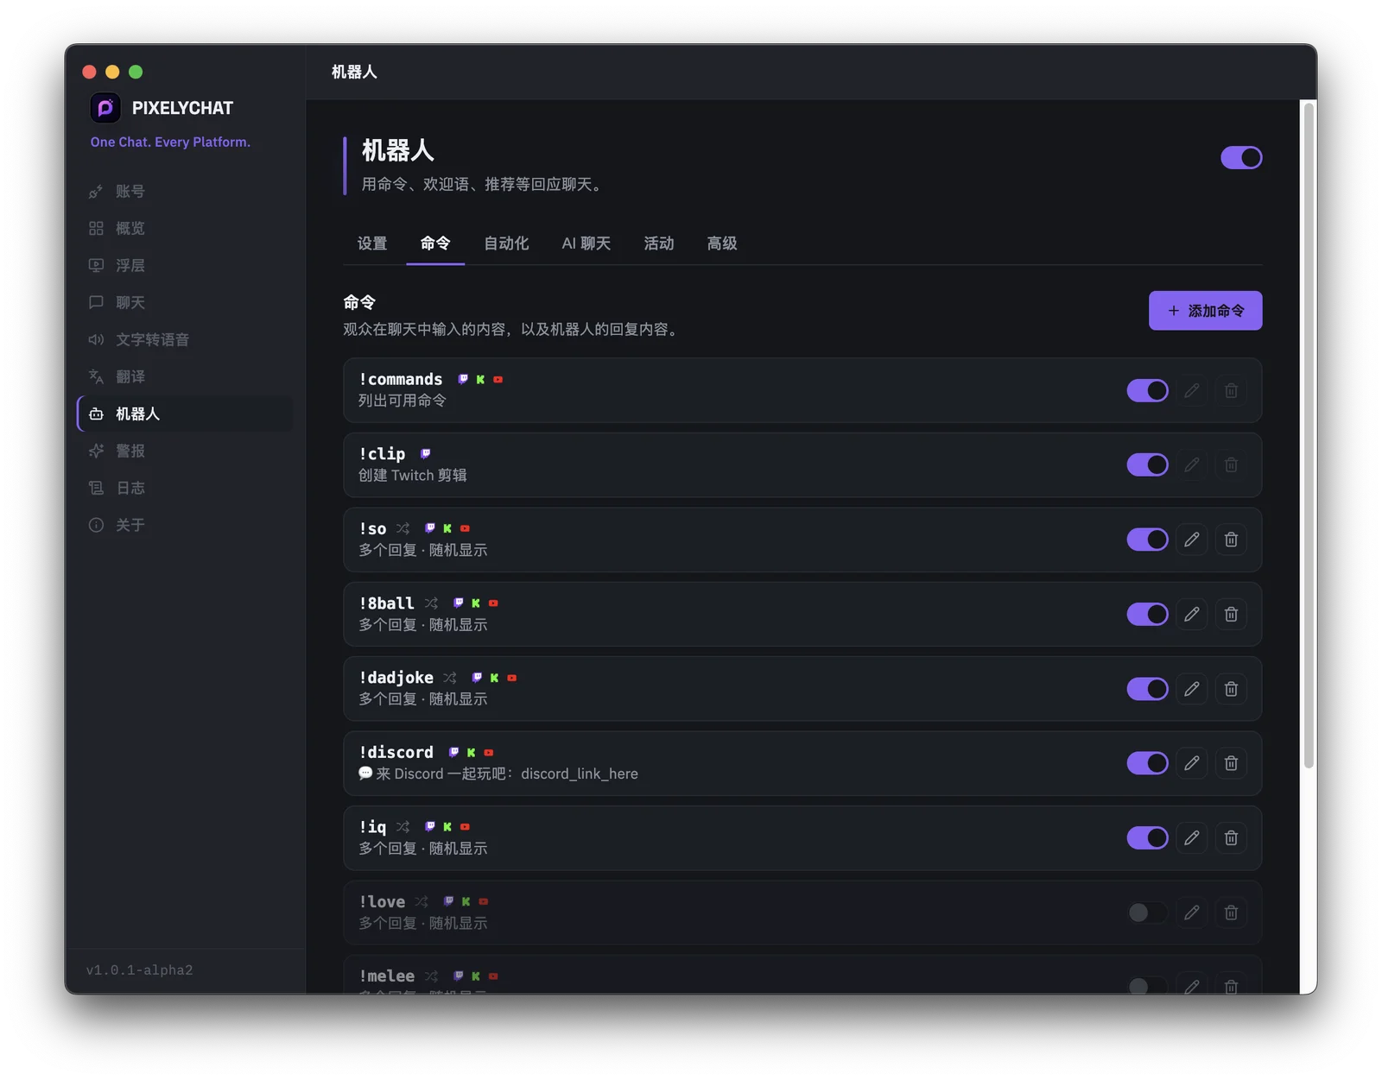Switch to the 活动 tab

(658, 243)
